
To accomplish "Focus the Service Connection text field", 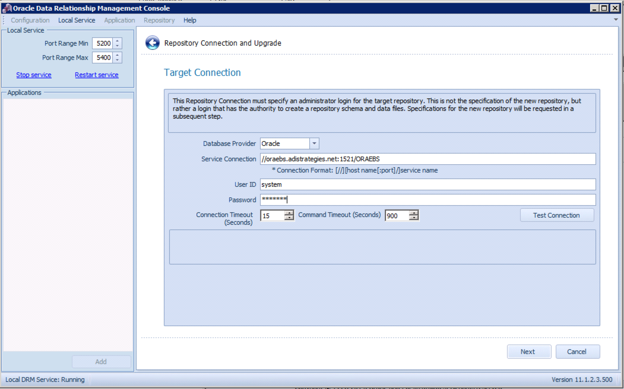I will click(x=427, y=159).
